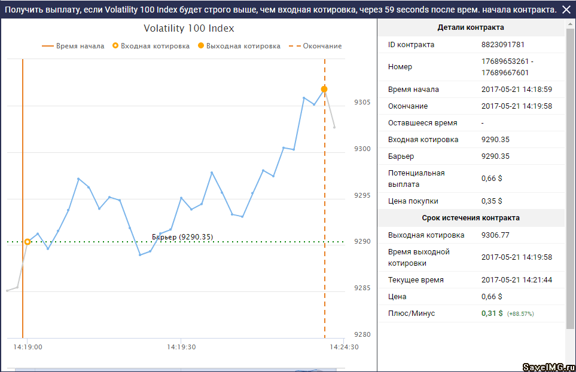Click the 'Срок истечения контракта' section header
Viewport: 576px width, 372px height.
(471, 218)
